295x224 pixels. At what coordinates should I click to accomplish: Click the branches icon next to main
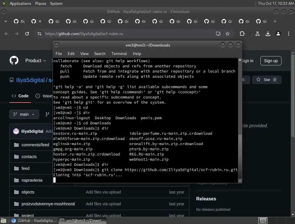coord(48,114)
